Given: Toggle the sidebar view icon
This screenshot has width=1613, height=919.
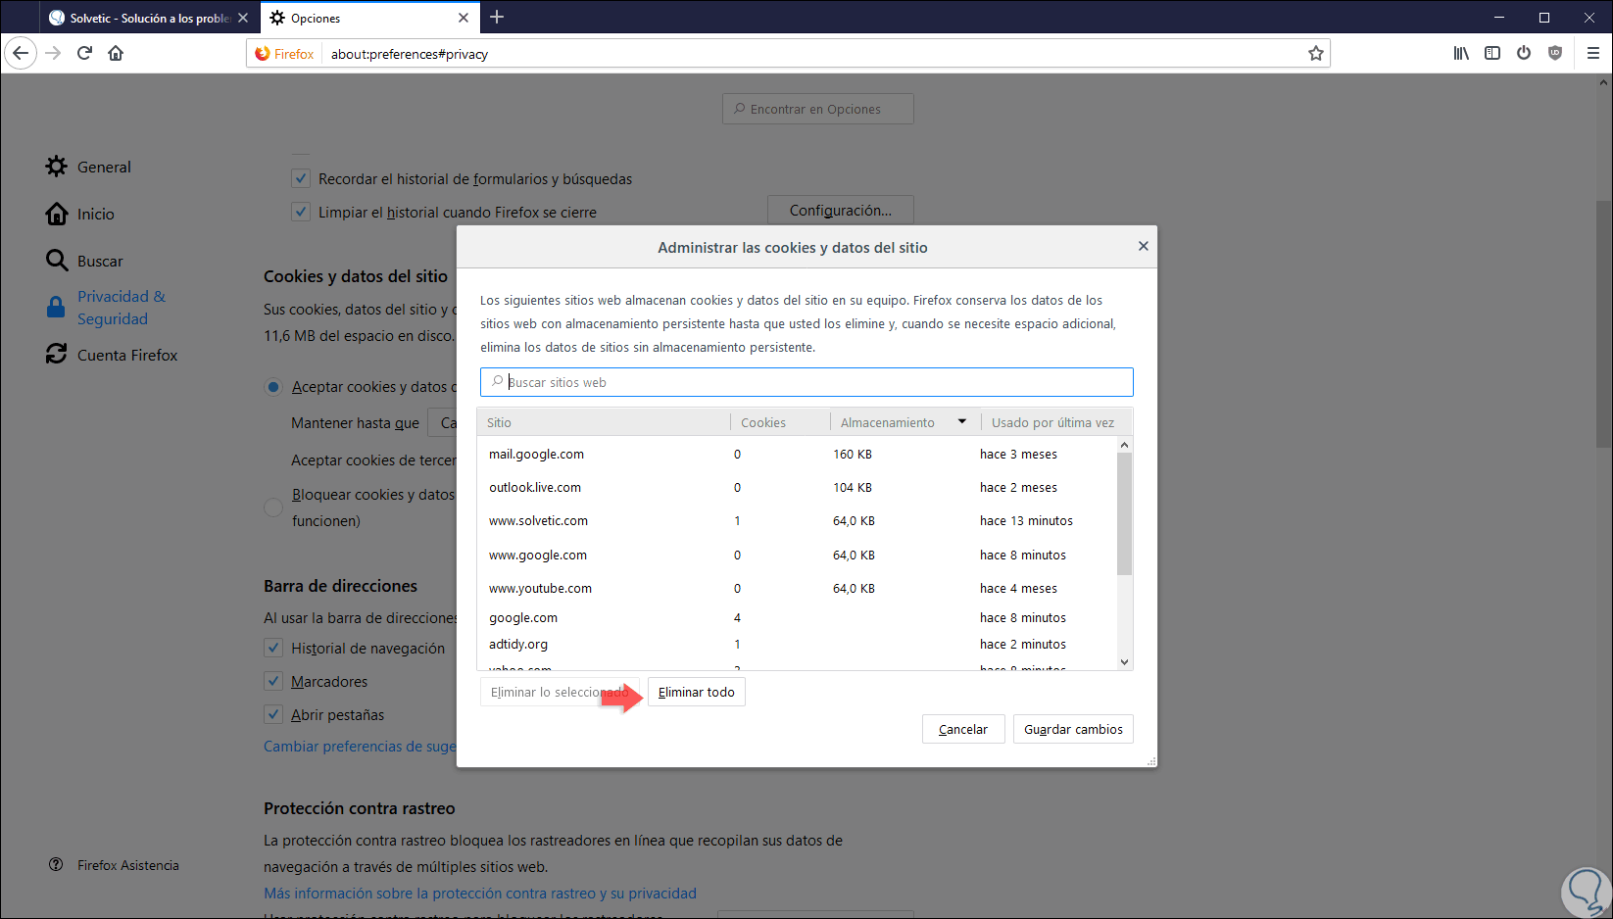Looking at the screenshot, I should coord(1492,53).
